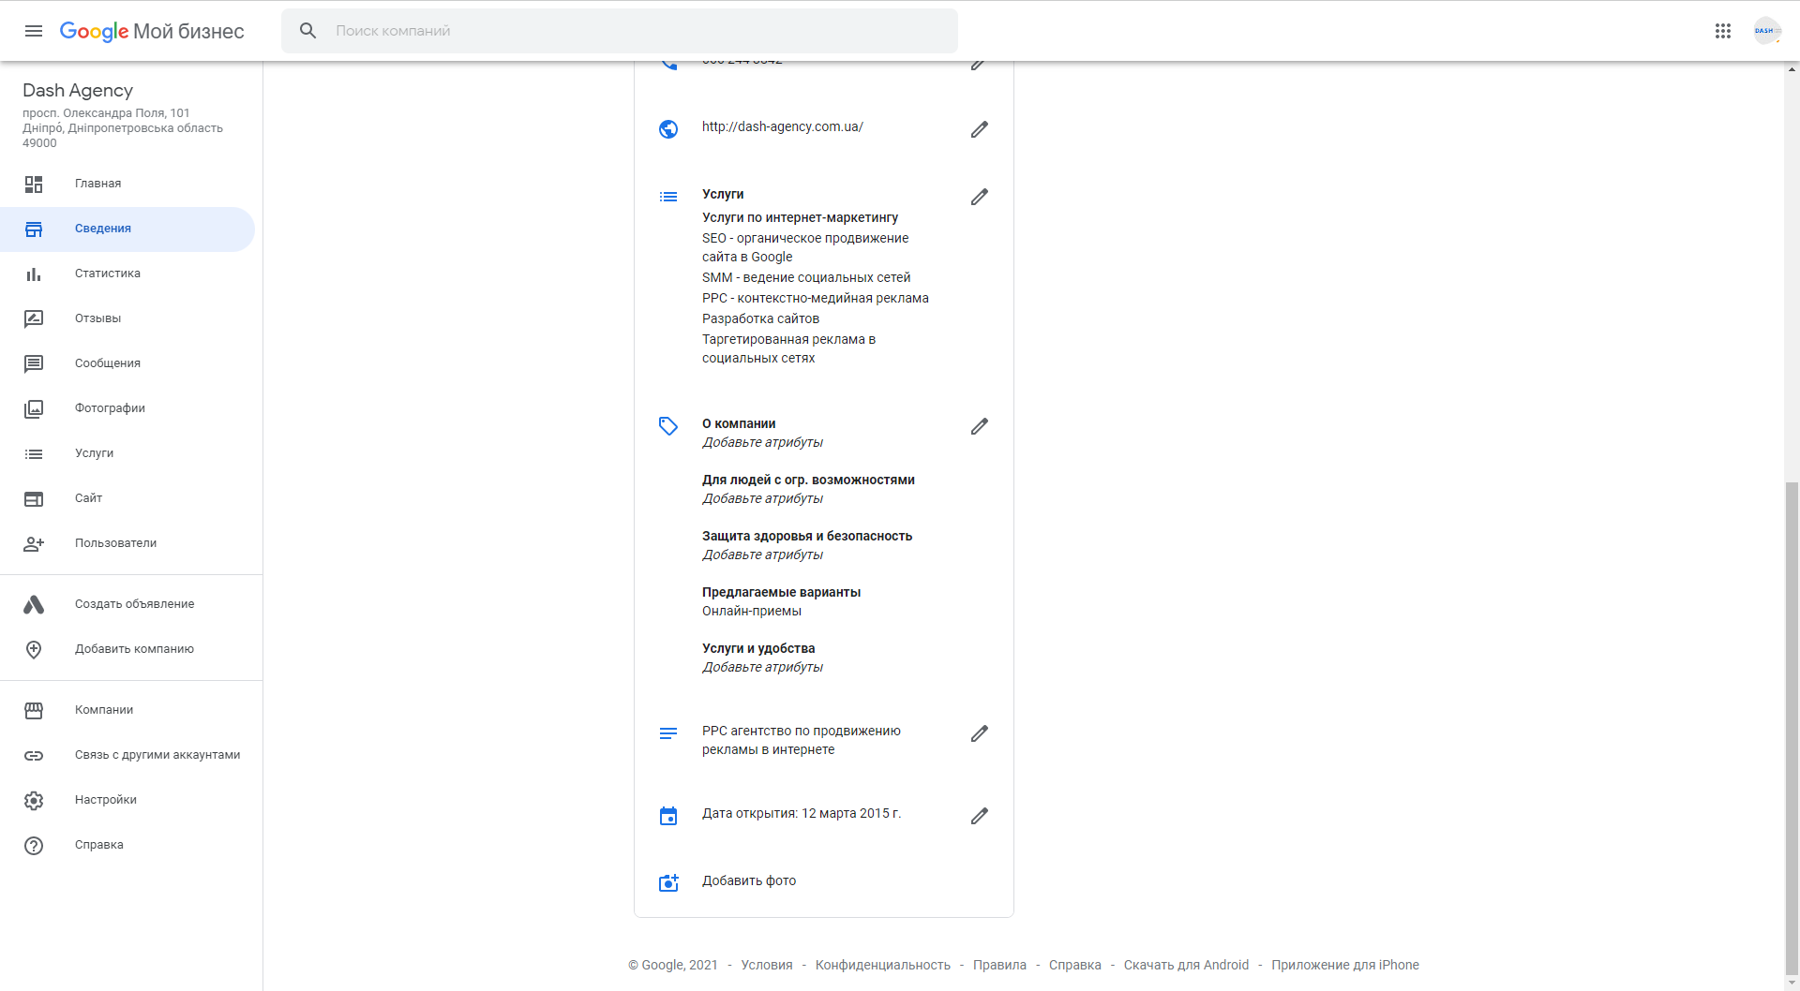Click the account linking chain icon
This screenshot has height=991, width=1800.
34,755
